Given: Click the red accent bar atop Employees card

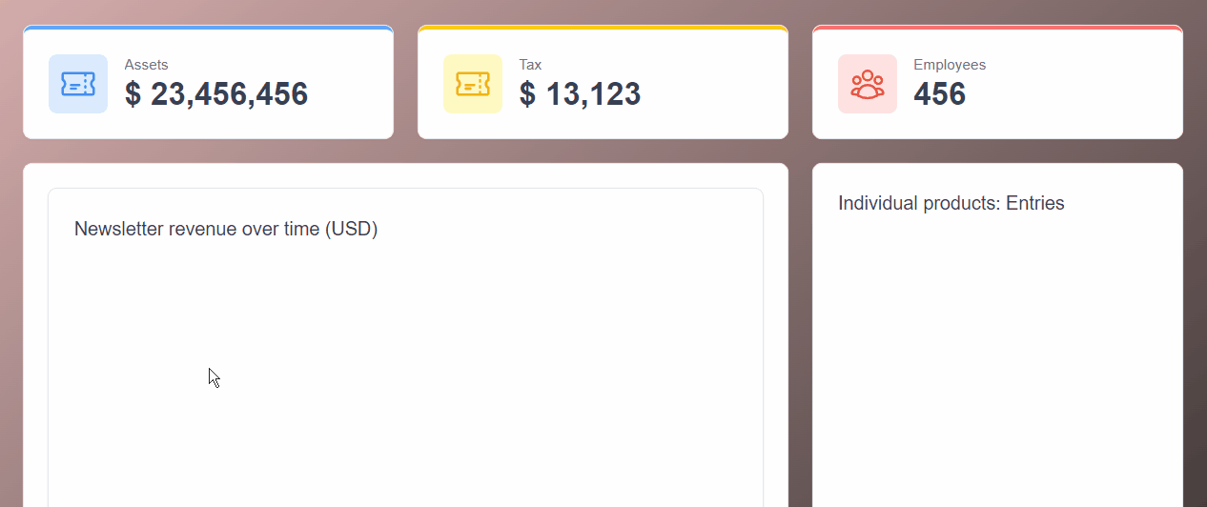Looking at the screenshot, I should (x=997, y=28).
